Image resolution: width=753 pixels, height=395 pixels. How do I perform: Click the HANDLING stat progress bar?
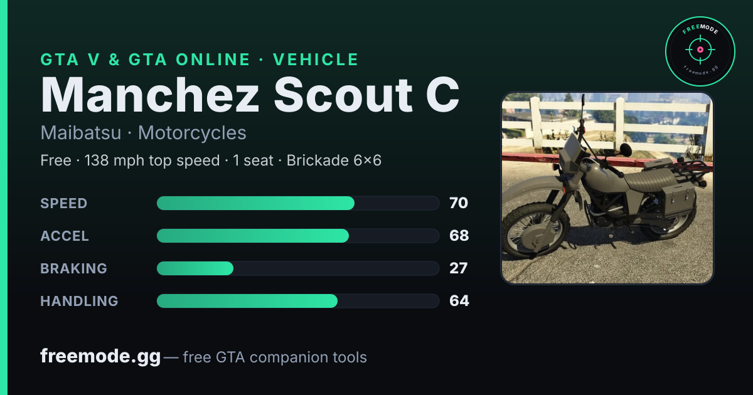tap(297, 301)
